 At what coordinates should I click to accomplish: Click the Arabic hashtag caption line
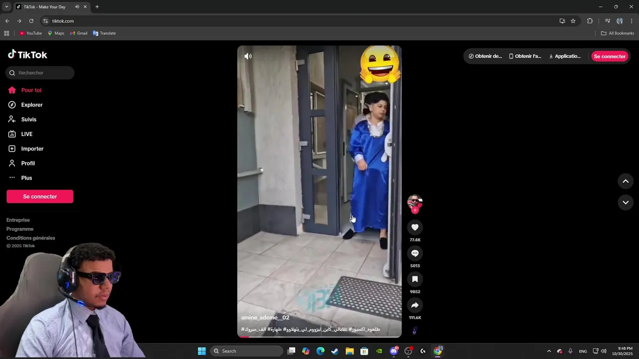(311, 329)
